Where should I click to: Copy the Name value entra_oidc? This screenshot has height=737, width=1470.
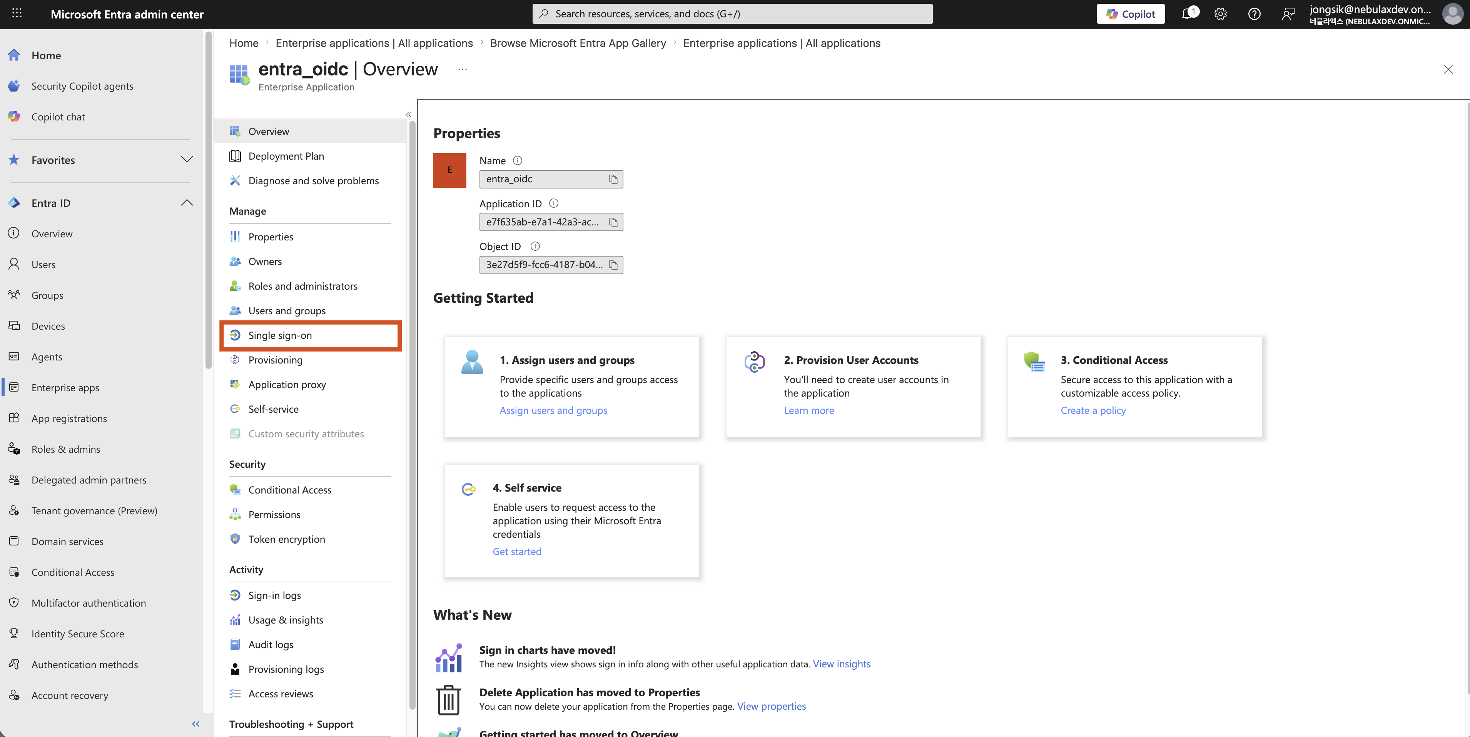(x=613, y=179)
